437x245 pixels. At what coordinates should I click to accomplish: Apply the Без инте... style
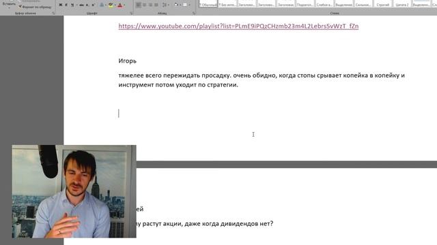(x=227, y=3)
